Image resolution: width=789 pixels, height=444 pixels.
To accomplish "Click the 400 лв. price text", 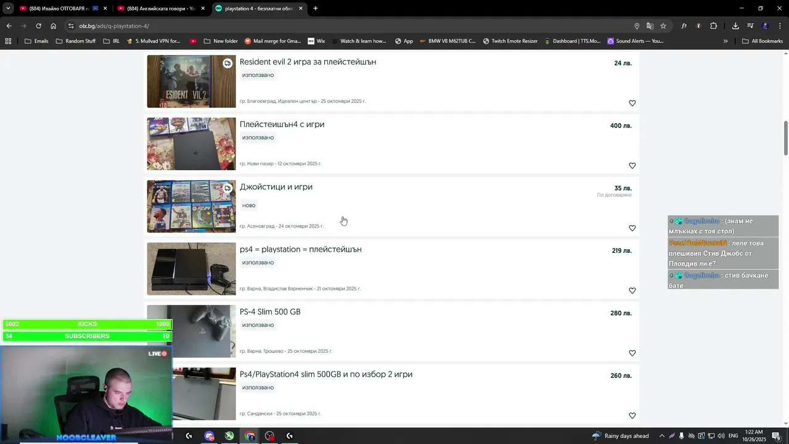I will [621, 126].
